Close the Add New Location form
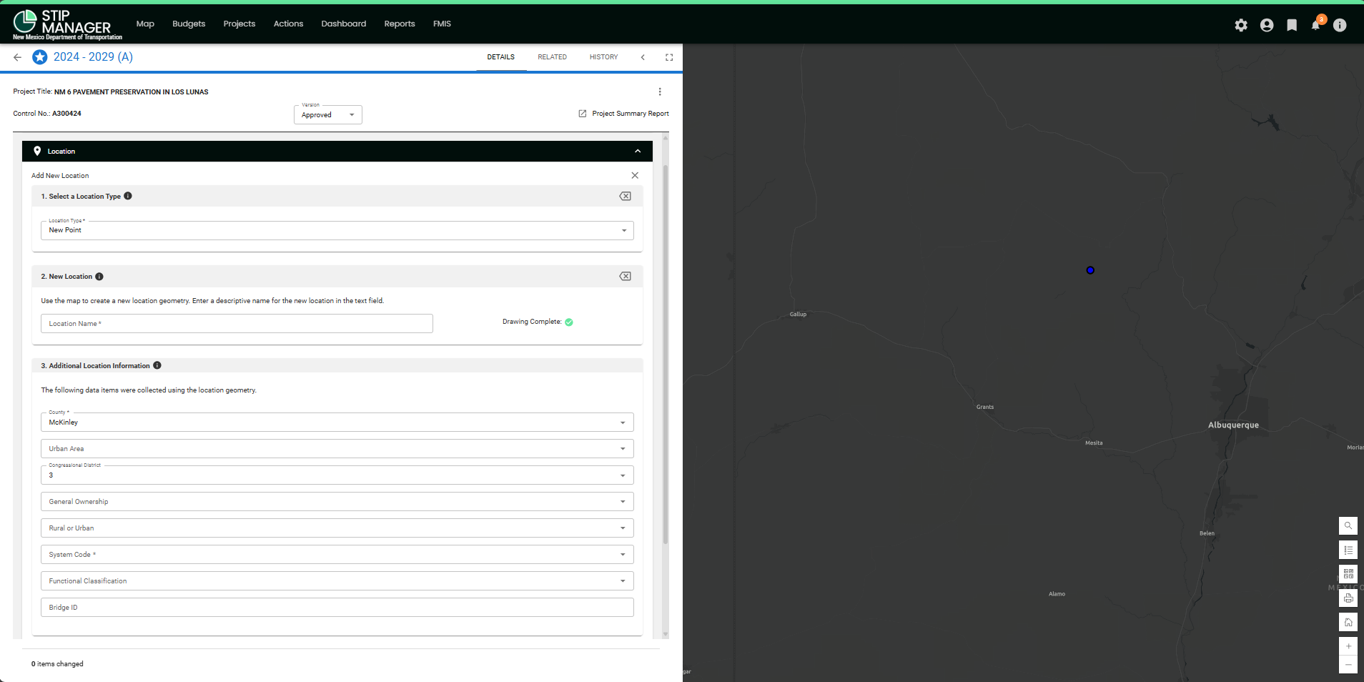This screenshot has width=1364, height=682. point(635,175)
